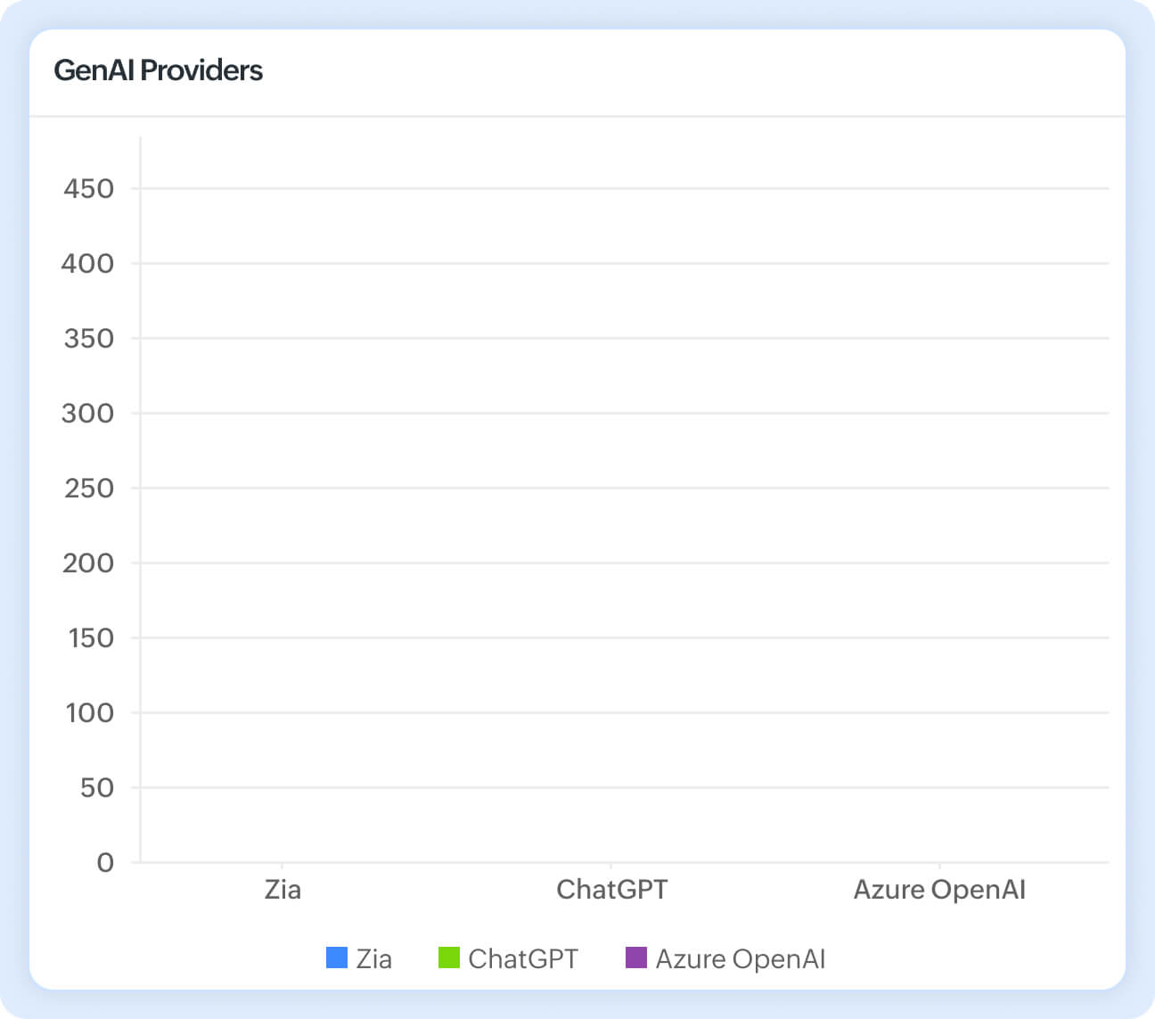
Task: Toggle the Zia series via legend text
Action: click(x=374, y=959)
